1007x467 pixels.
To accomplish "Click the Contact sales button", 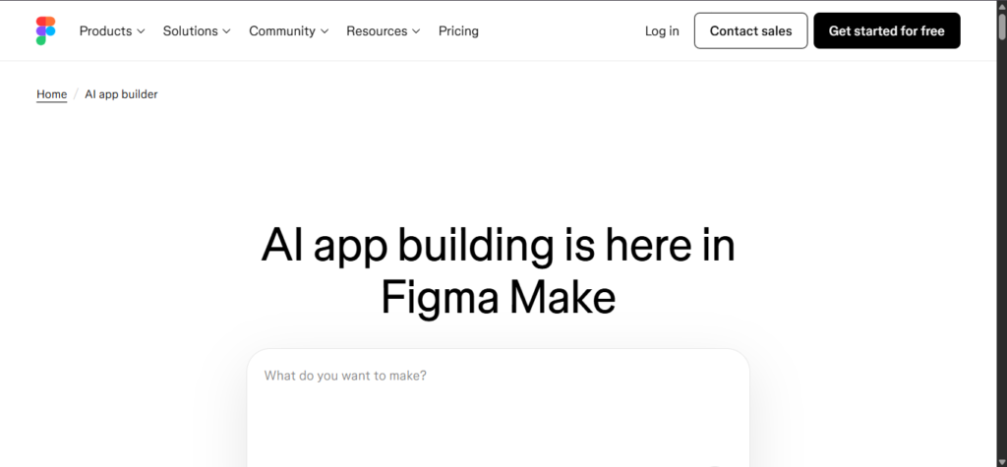I will (x=750, y=30).
